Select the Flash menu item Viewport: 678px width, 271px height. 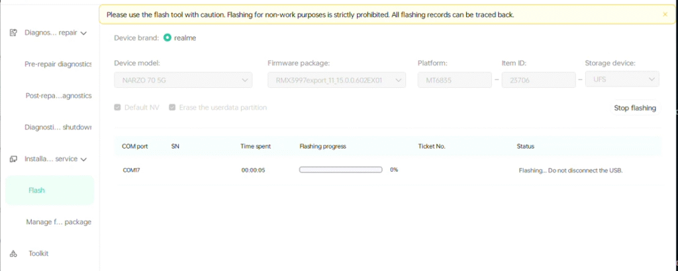(x=49, y=190)
